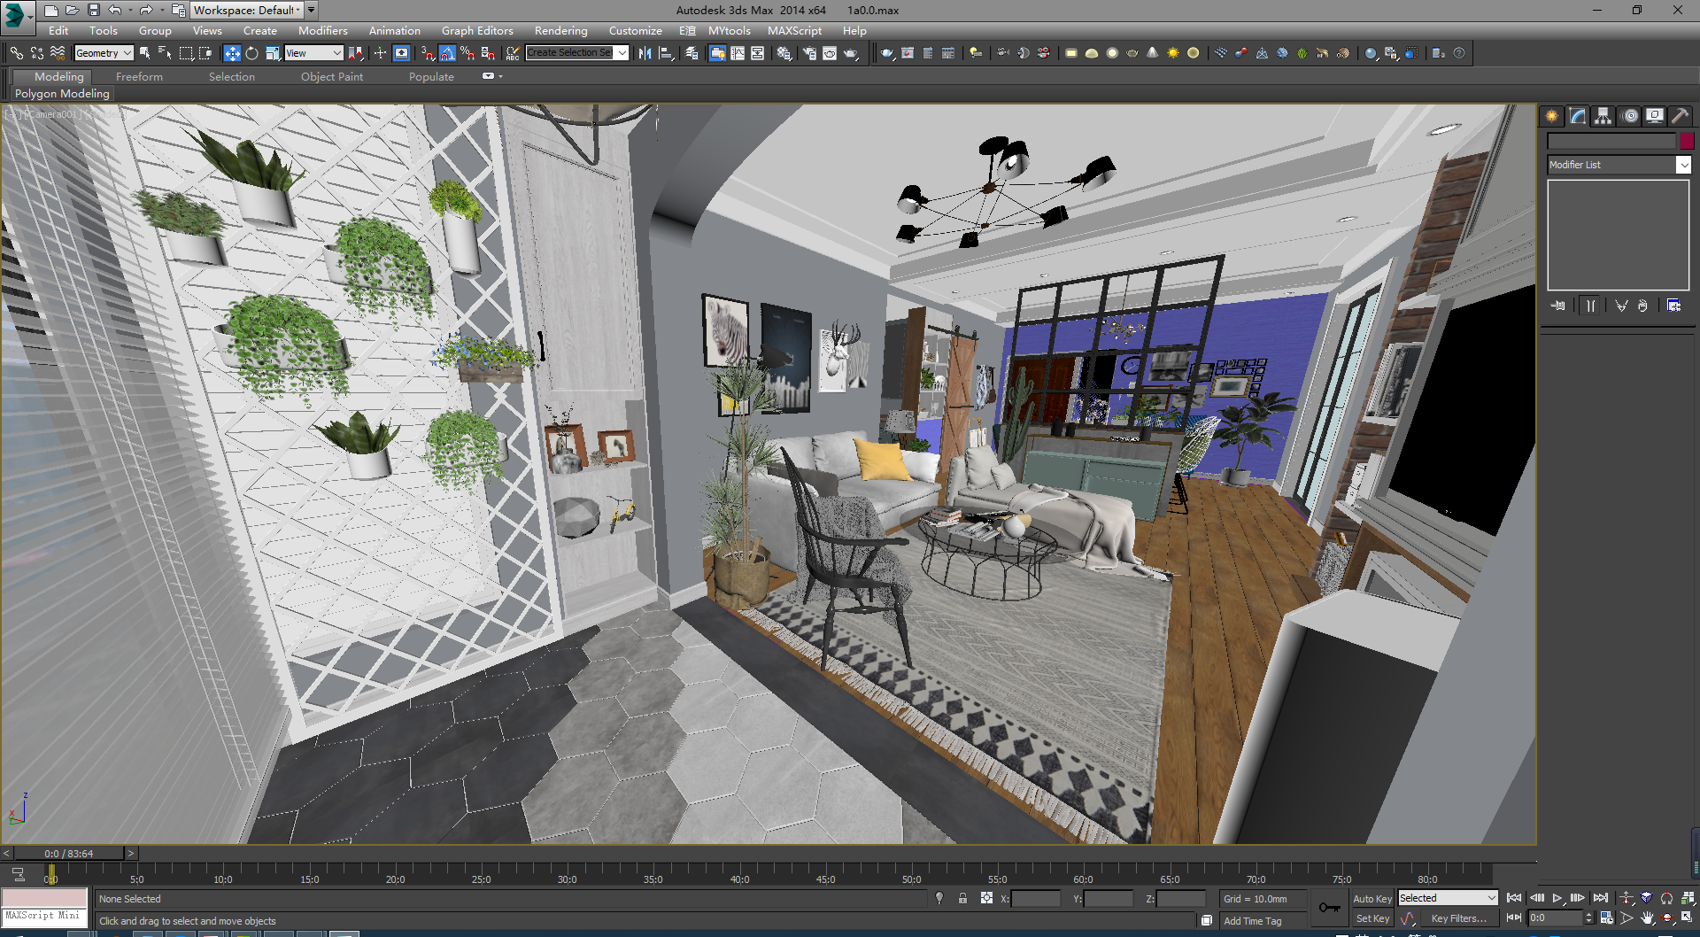Open the Selected key filter dropdown
This screenshot has width=1700, height=937.
pos(1448,898)
